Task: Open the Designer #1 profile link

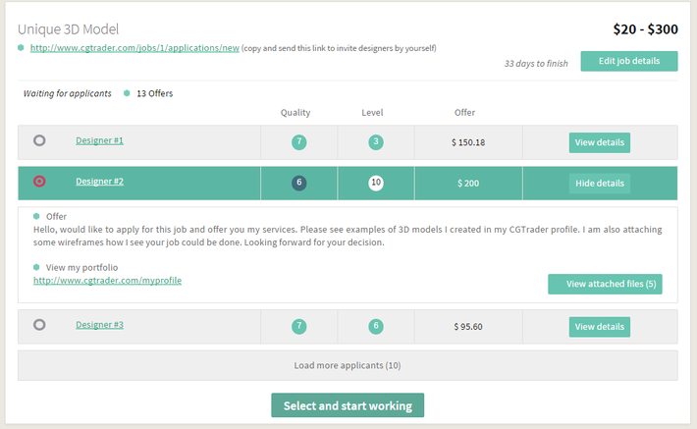Action: coord(99,140)
